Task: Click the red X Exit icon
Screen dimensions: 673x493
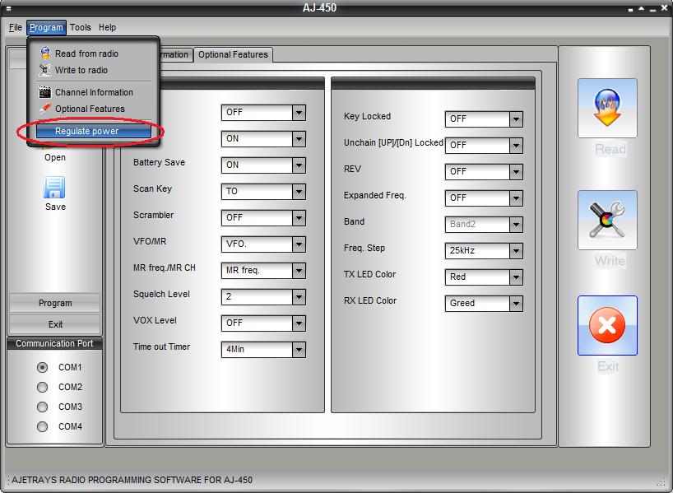Action: tap(607, 325)
